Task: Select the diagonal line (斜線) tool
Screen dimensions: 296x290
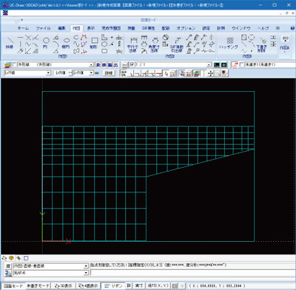Action: 10,42
